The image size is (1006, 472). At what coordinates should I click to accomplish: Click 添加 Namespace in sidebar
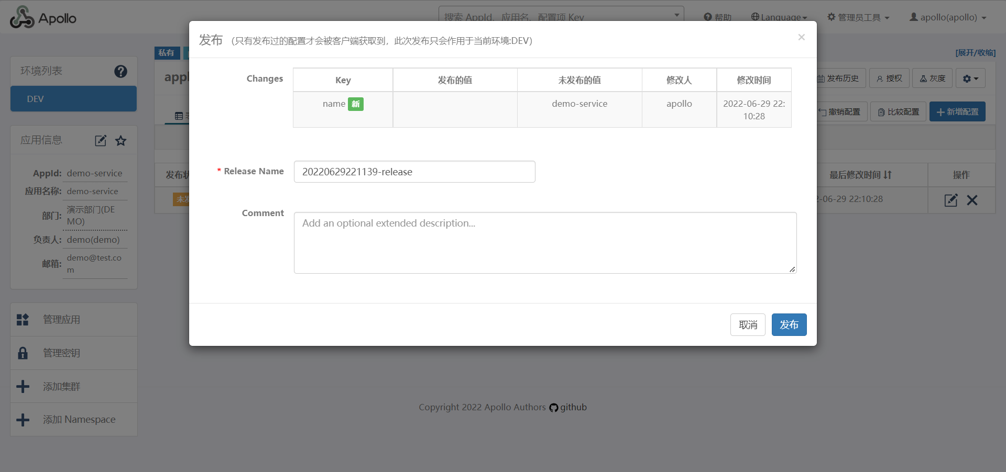[79, 420]
